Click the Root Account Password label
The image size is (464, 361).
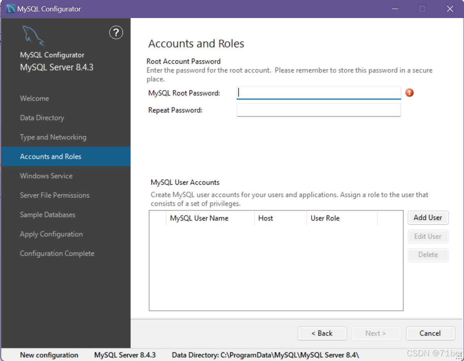click(x=184, y=61)
